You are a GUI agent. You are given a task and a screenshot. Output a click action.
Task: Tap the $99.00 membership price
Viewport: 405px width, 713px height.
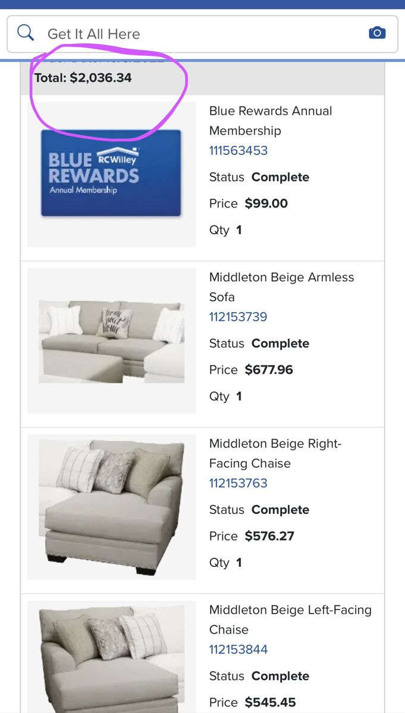click(266, 203)
